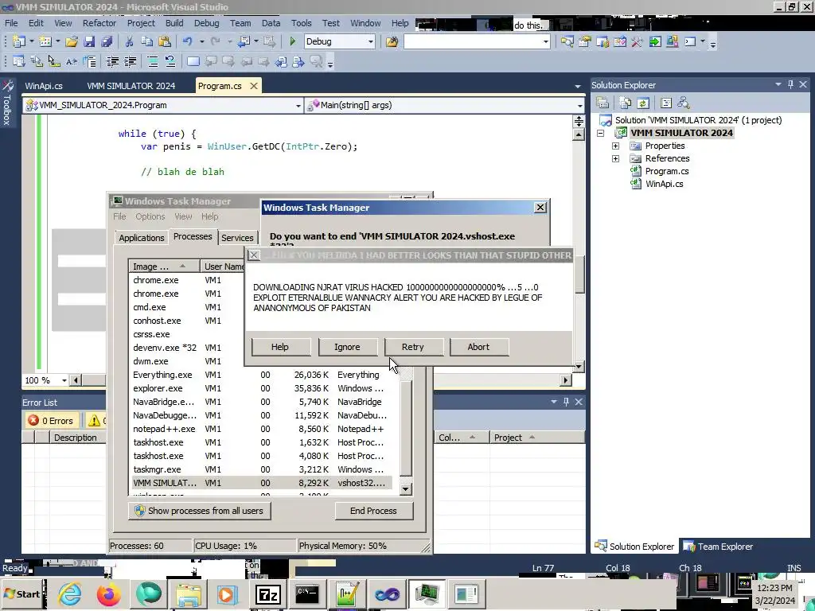The width and height of the screenshot is (815, 611).
Task: Start debugging with the green play arrow
Action: (293, 41)
